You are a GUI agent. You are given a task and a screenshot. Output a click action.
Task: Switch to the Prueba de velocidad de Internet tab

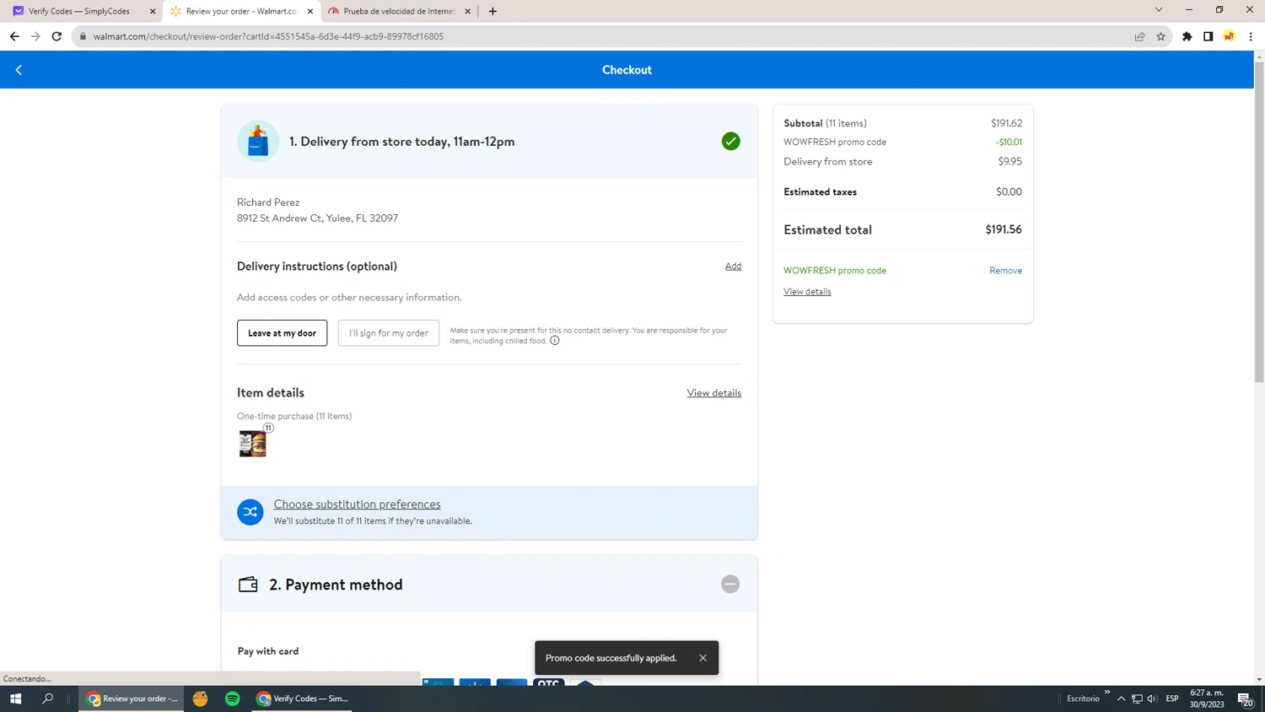[x=398, y=11]
